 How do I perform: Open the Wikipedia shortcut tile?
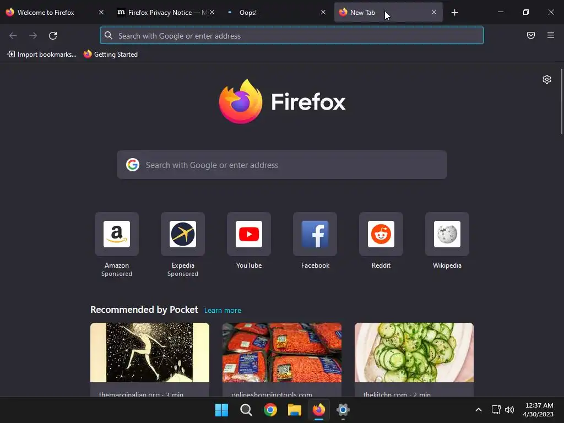point(447,234)
